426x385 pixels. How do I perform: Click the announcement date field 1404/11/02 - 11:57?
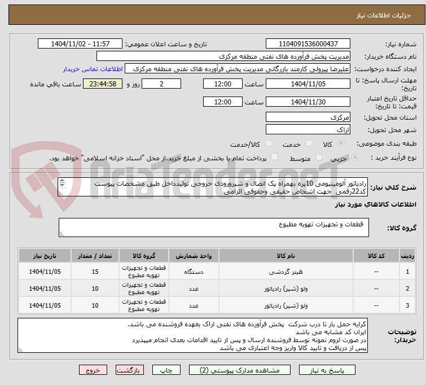(80, 44)
